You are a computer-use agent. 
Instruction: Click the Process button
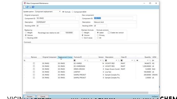30,97
